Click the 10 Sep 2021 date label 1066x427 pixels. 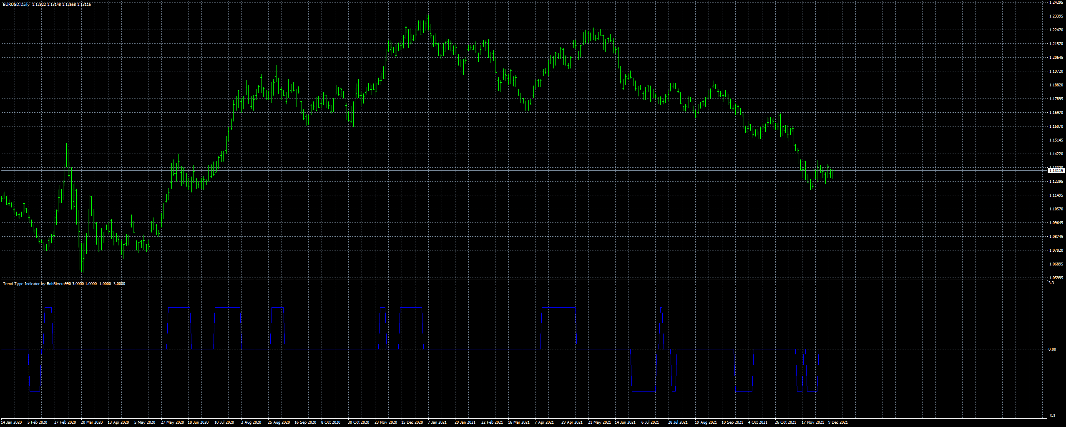tap(732, 422)
